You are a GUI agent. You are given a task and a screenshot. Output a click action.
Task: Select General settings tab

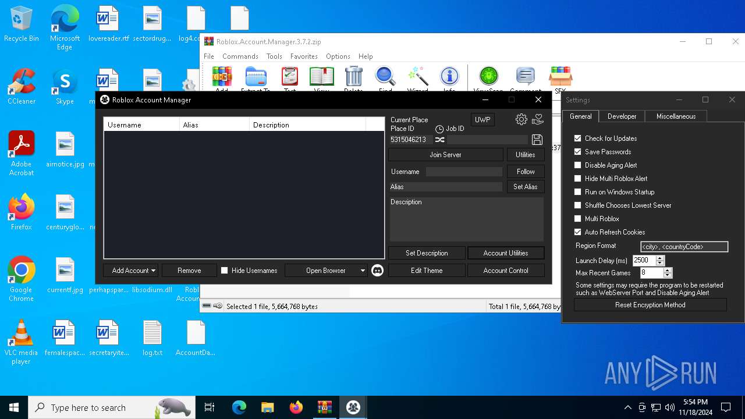point(581,116)
